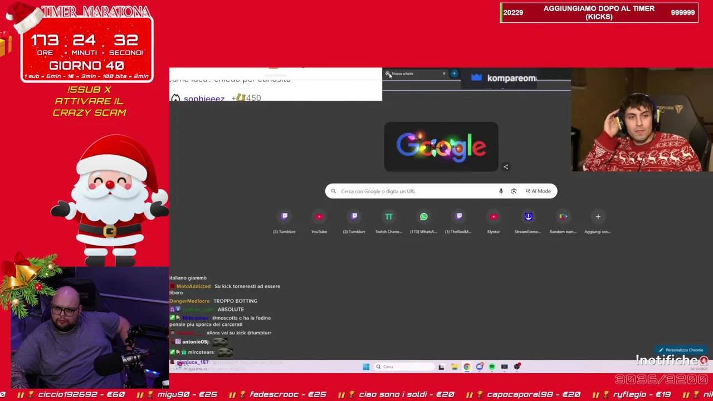Image resolution: width=713 pixels, height=401 pixels.
Task: Close the Nuova scheda tab
Action: [444, 74]
